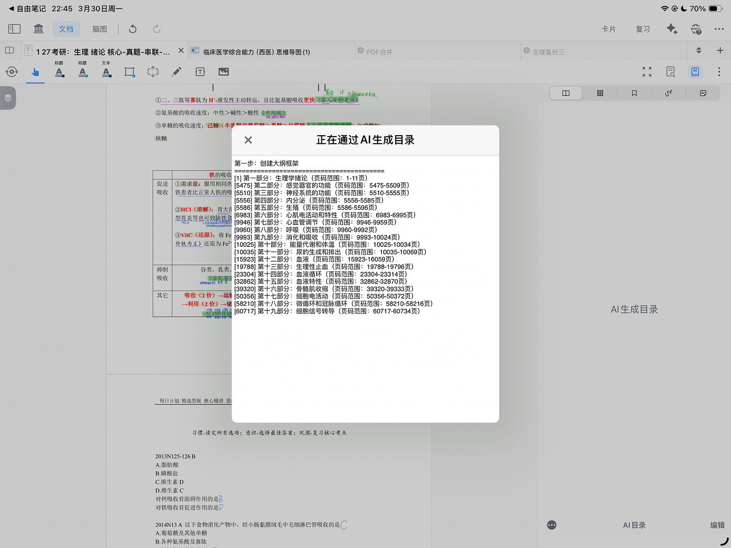Open the top-right more options menu
Screen dimensions: 731x548
click(719, 29)
